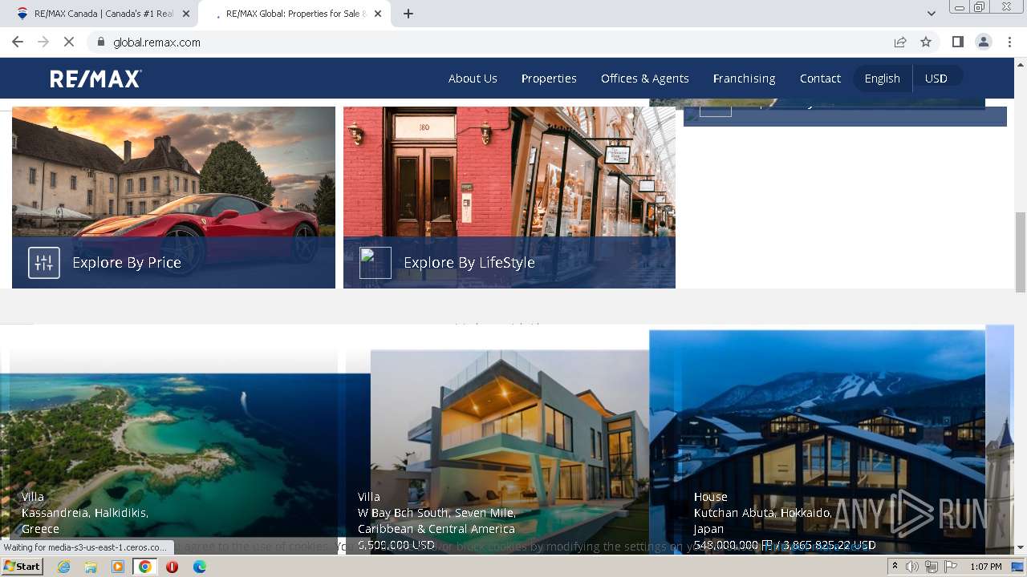Image resolution: width=1027 pixels, height=577 pixels.
Task: Click the Explore By LifeStyle icon
Action: pyautogui.click(x=375, y=263)
